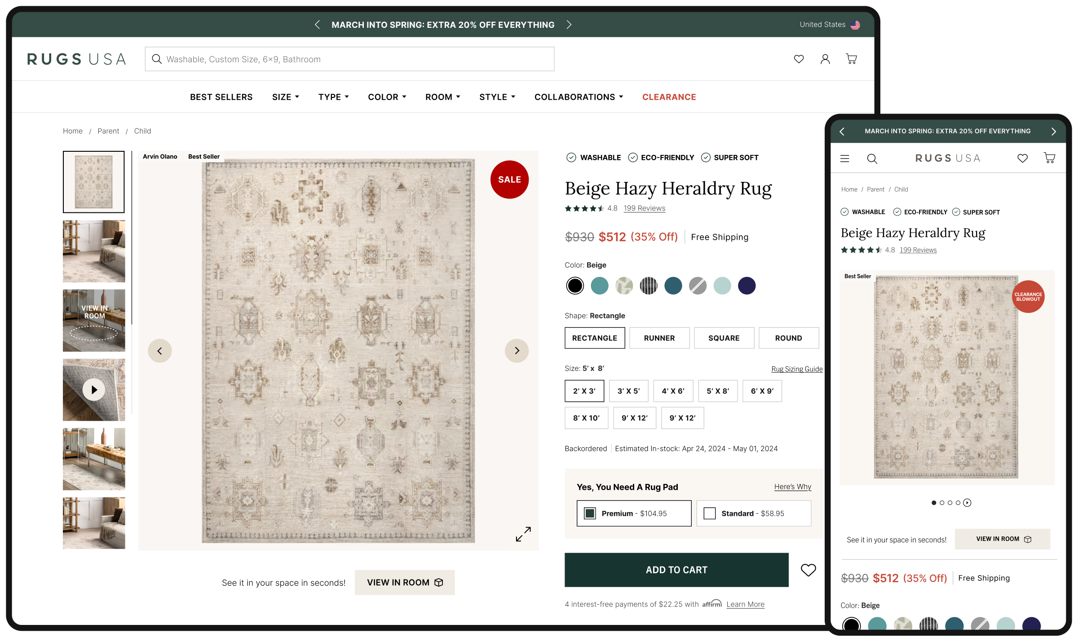
Task: Open the Best Sellers menu item
Action: [x=221, y=97]
